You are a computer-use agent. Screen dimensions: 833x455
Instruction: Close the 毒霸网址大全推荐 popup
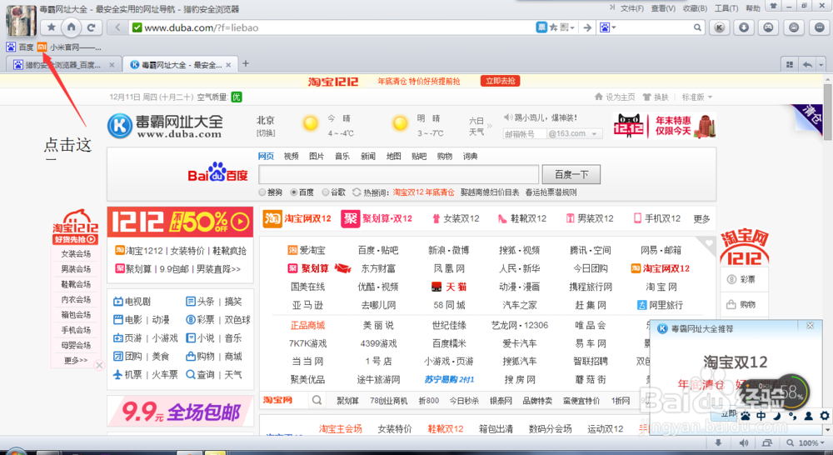tap(811, 326)
